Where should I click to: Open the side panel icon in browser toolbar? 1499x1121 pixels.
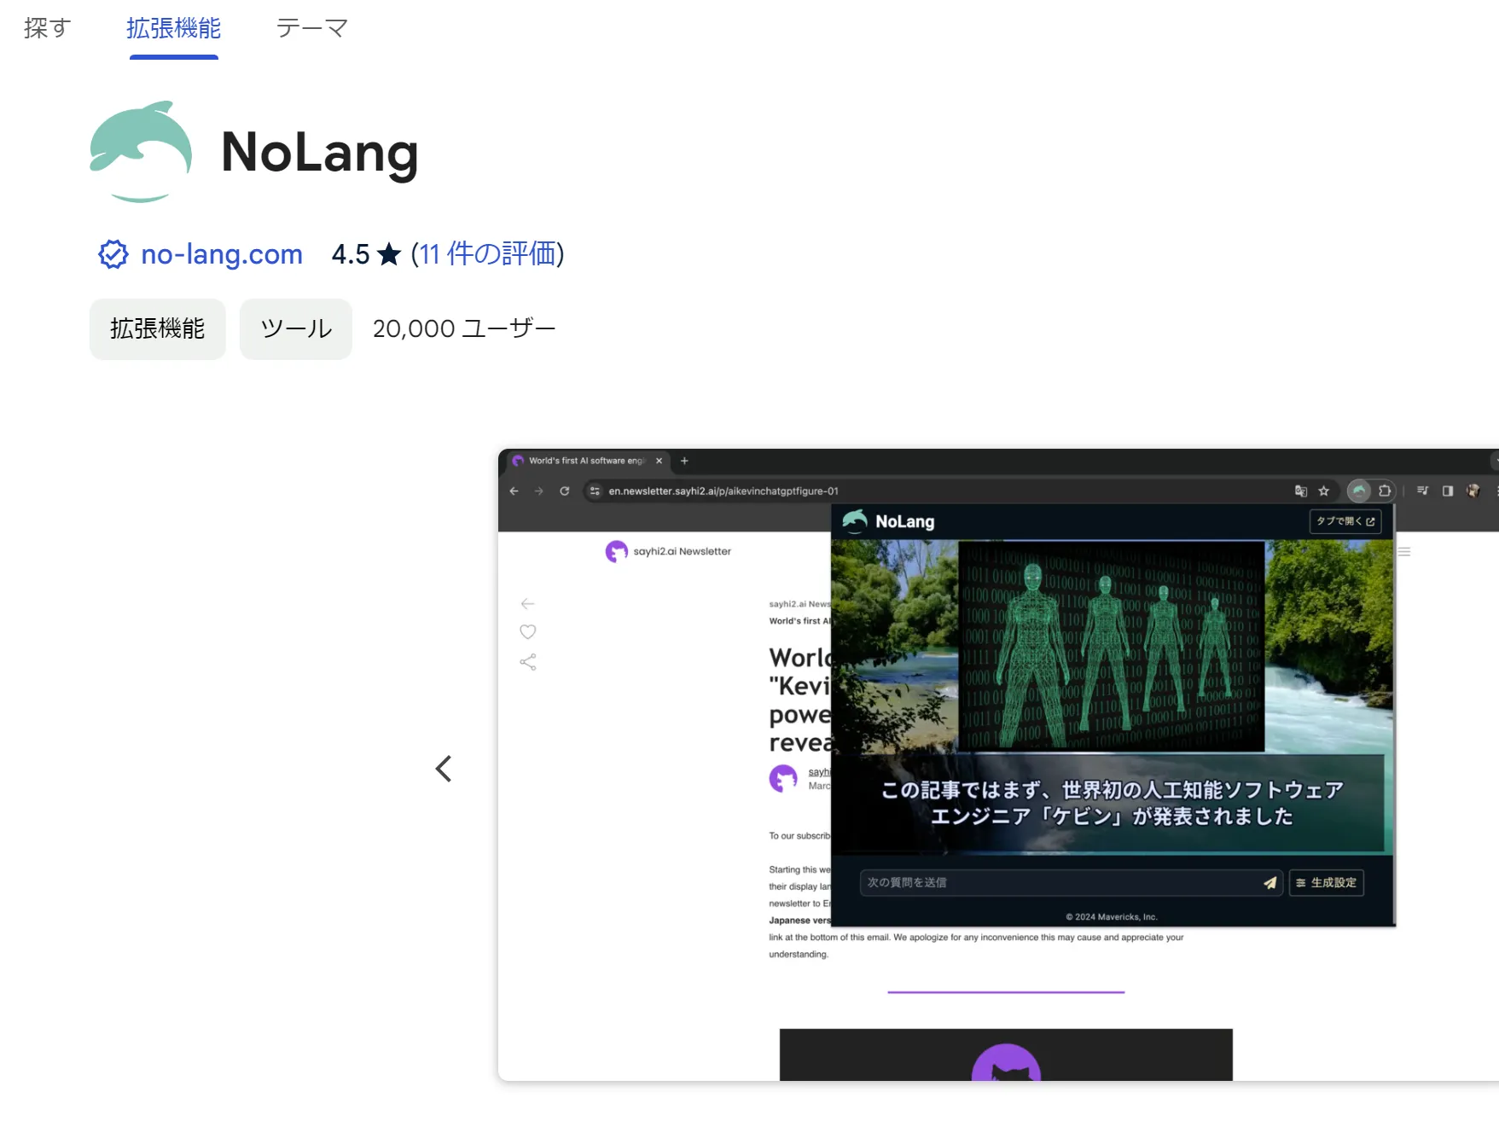tap(1448, 491)
